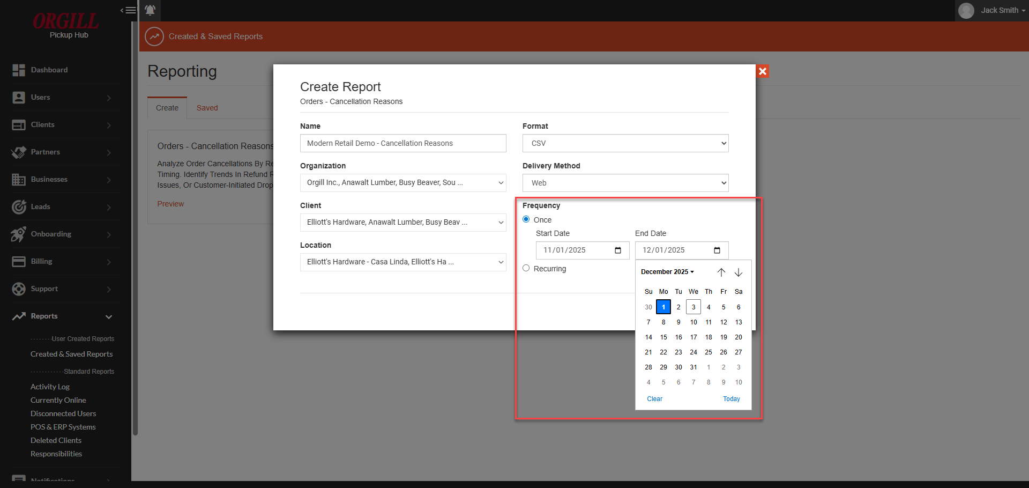Switch to the Saved tab

pos(207,108)
